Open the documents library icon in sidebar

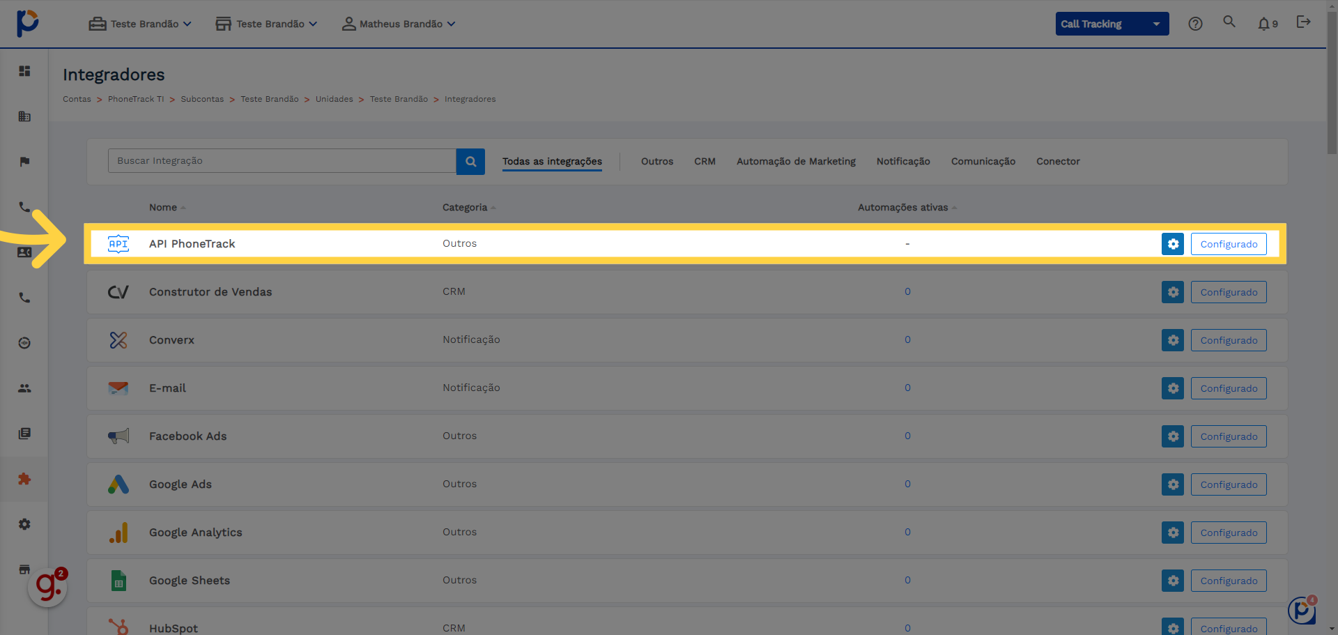pos(24,434)
